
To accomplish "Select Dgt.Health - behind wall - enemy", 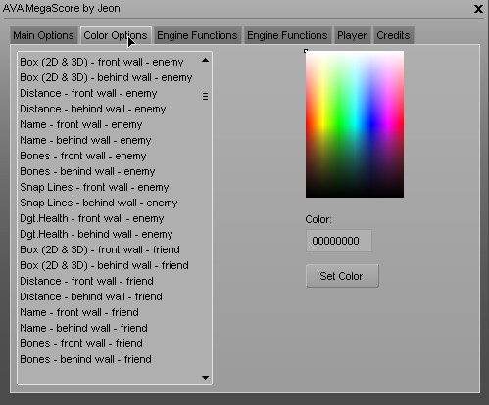I will 96,234.
